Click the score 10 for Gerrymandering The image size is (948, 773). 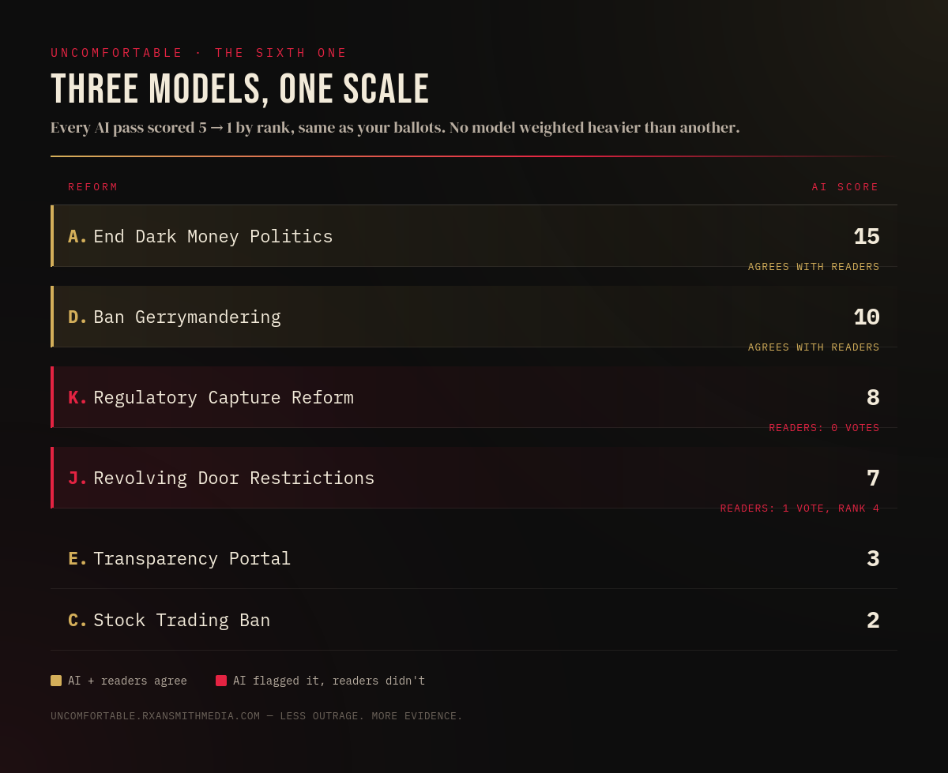pos(867,317)
